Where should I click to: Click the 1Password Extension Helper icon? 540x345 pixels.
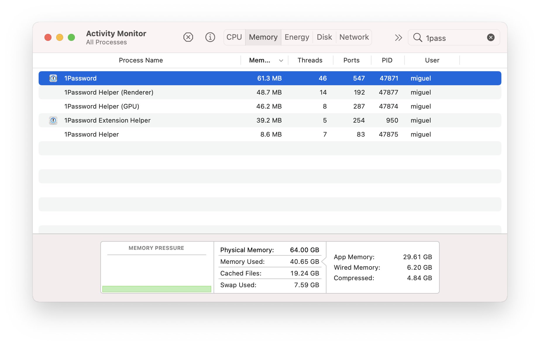click(53, 120)
